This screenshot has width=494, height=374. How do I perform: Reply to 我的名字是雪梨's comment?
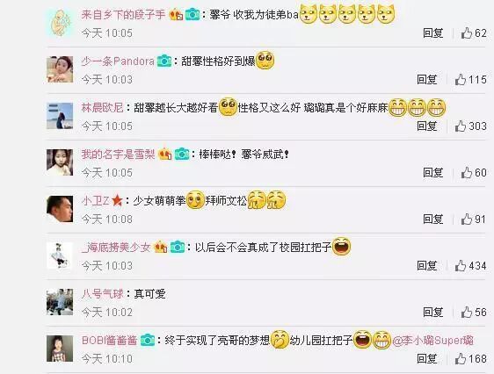432,172
